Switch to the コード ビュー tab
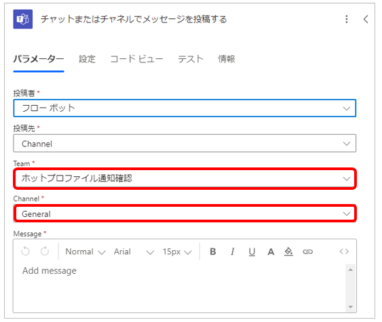 click(136, 59)
